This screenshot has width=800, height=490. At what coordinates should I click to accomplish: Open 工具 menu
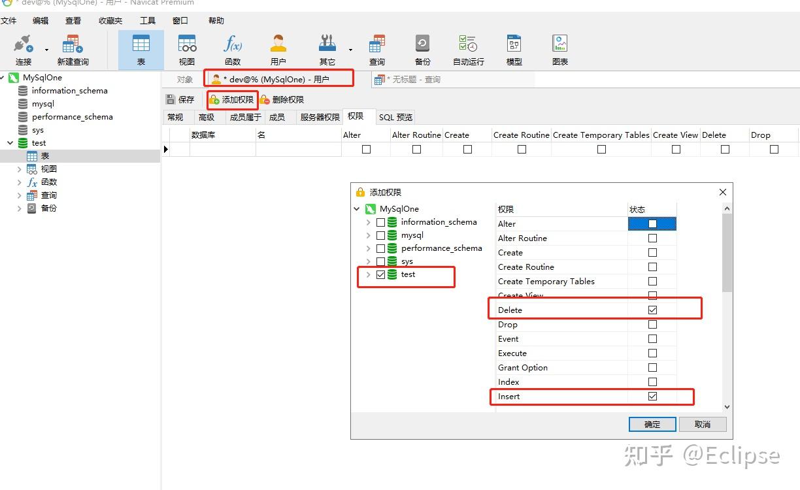tap(148, 21)
